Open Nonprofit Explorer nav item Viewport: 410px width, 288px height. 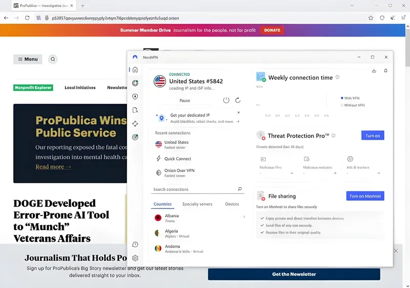tap(33, 87)
